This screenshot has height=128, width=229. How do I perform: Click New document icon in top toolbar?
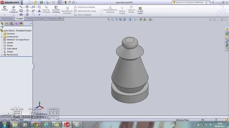click(29, 2)
